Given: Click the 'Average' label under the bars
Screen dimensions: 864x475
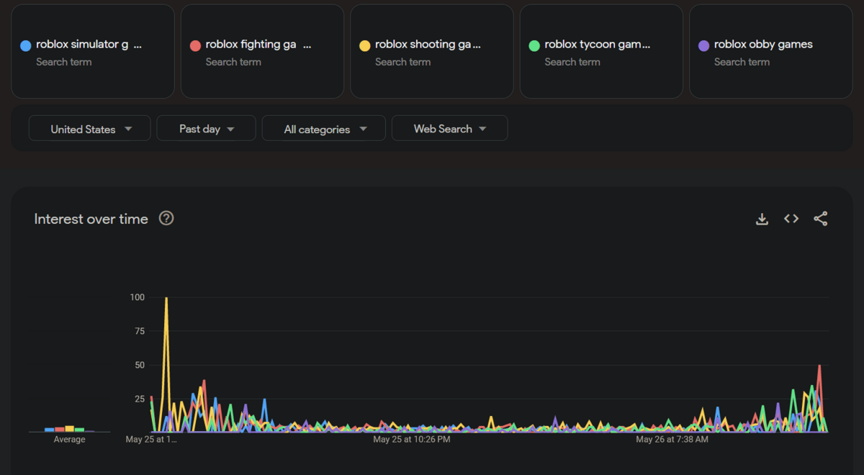Looking at the screenshot, I should pyautogui.click(x=70, y=439).
